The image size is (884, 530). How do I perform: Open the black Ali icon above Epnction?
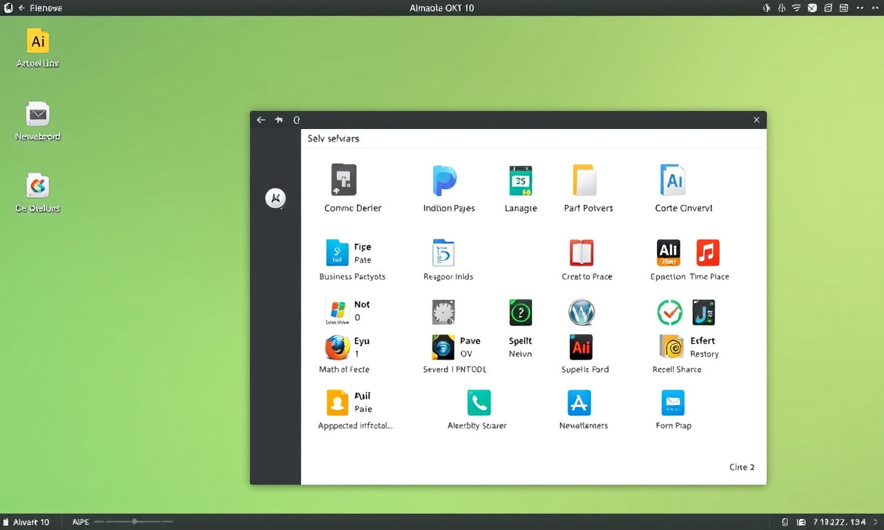(x=669, y=253)
